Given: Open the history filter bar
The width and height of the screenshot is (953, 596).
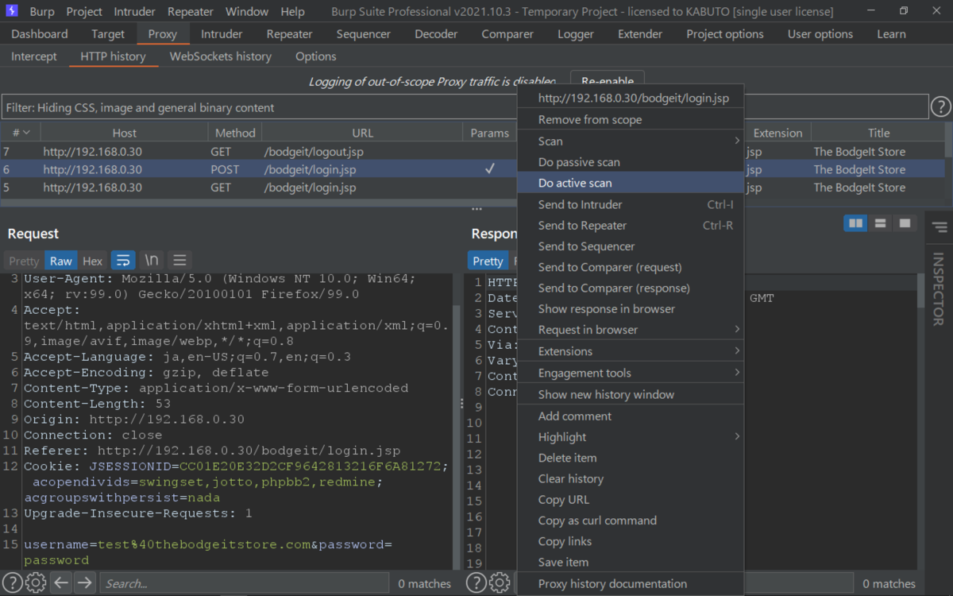Looking at the screenshot, I should [x=465, y=107].
